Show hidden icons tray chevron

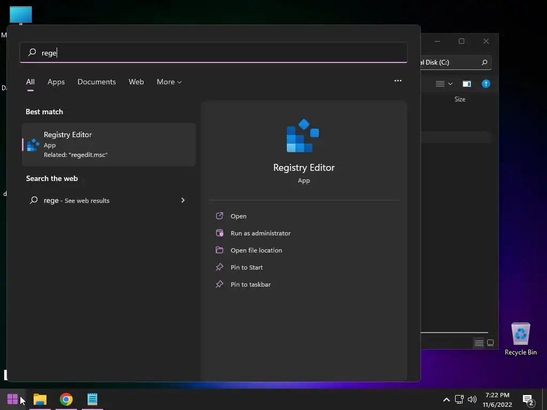(446, 400)
